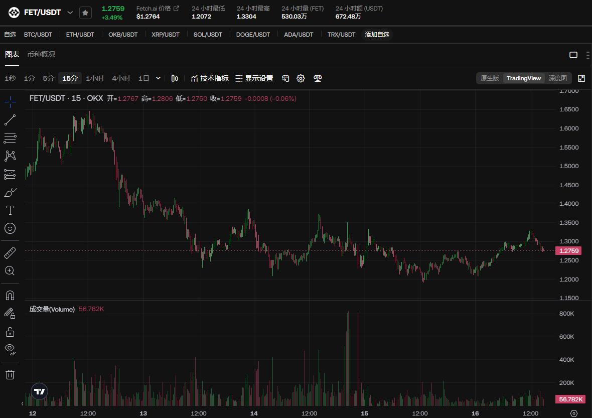
Task: Switch to the 币种概况 tab
Action: pyautogui.click(x=41, y=54)
